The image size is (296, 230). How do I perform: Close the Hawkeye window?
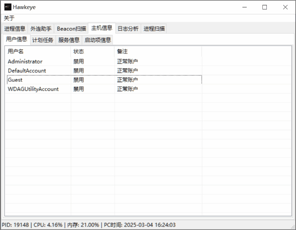[285, 7]
